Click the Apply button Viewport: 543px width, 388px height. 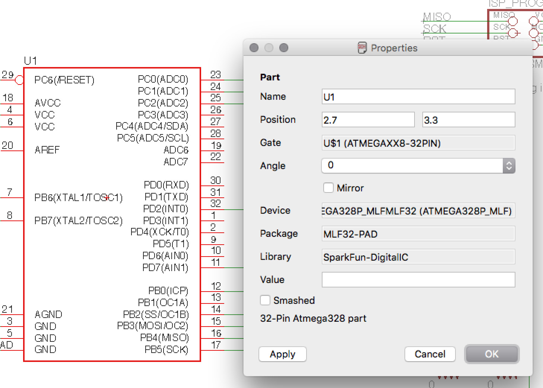click(x=282, y=354)
